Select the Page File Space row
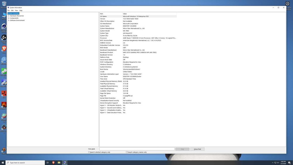Viewport: 293px width, 165px height. coord(138,93)
